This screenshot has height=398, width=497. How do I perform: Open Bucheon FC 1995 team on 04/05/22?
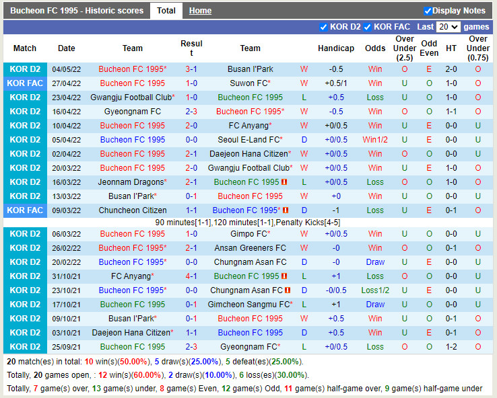[133, 69]
